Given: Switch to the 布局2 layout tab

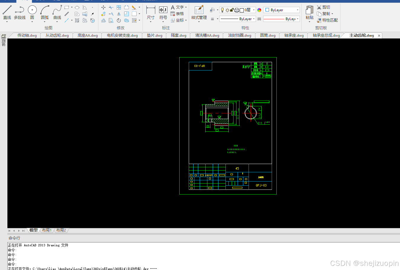Looking at the screenshot, I should [x=61, y=230].
